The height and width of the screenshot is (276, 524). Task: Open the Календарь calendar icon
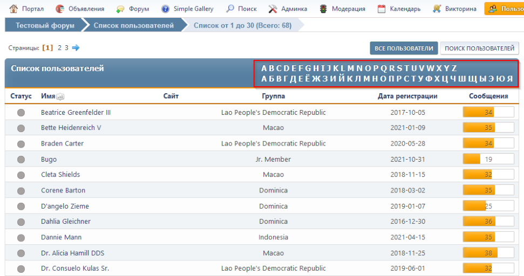tap(382, 9)
